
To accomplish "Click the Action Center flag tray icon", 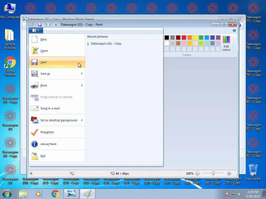I will (227, 194).
